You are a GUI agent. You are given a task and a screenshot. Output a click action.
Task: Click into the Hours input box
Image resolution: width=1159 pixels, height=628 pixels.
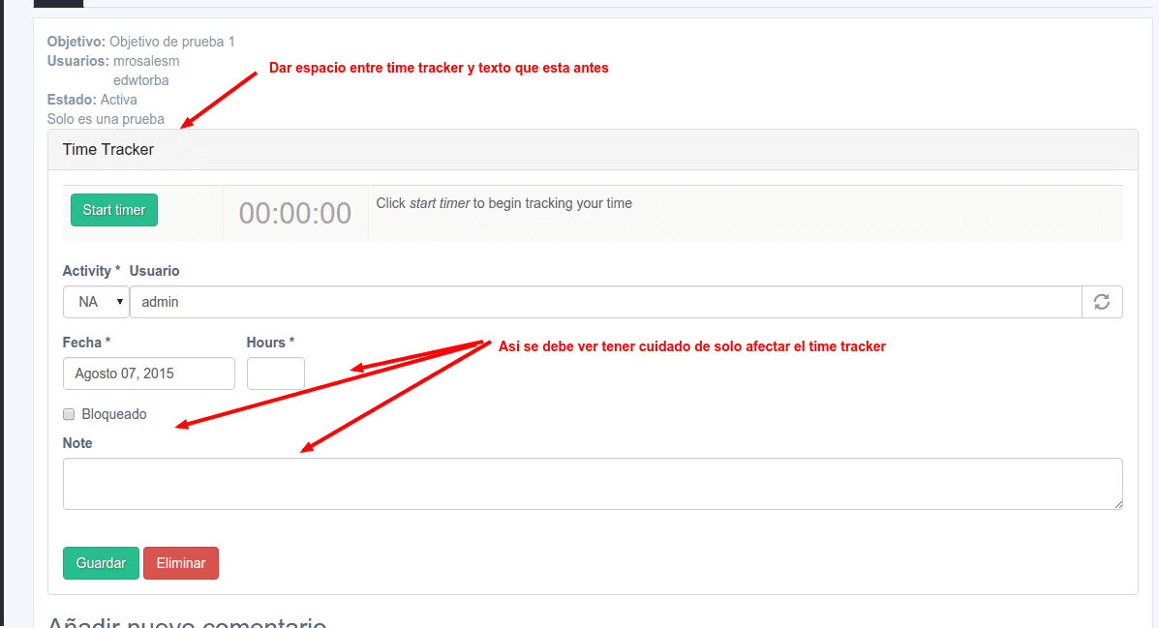276,374
